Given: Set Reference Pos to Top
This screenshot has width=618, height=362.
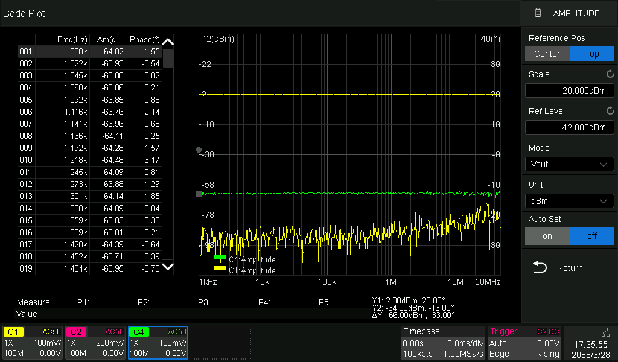Looking at the screenshot, I should coord(592,54).
